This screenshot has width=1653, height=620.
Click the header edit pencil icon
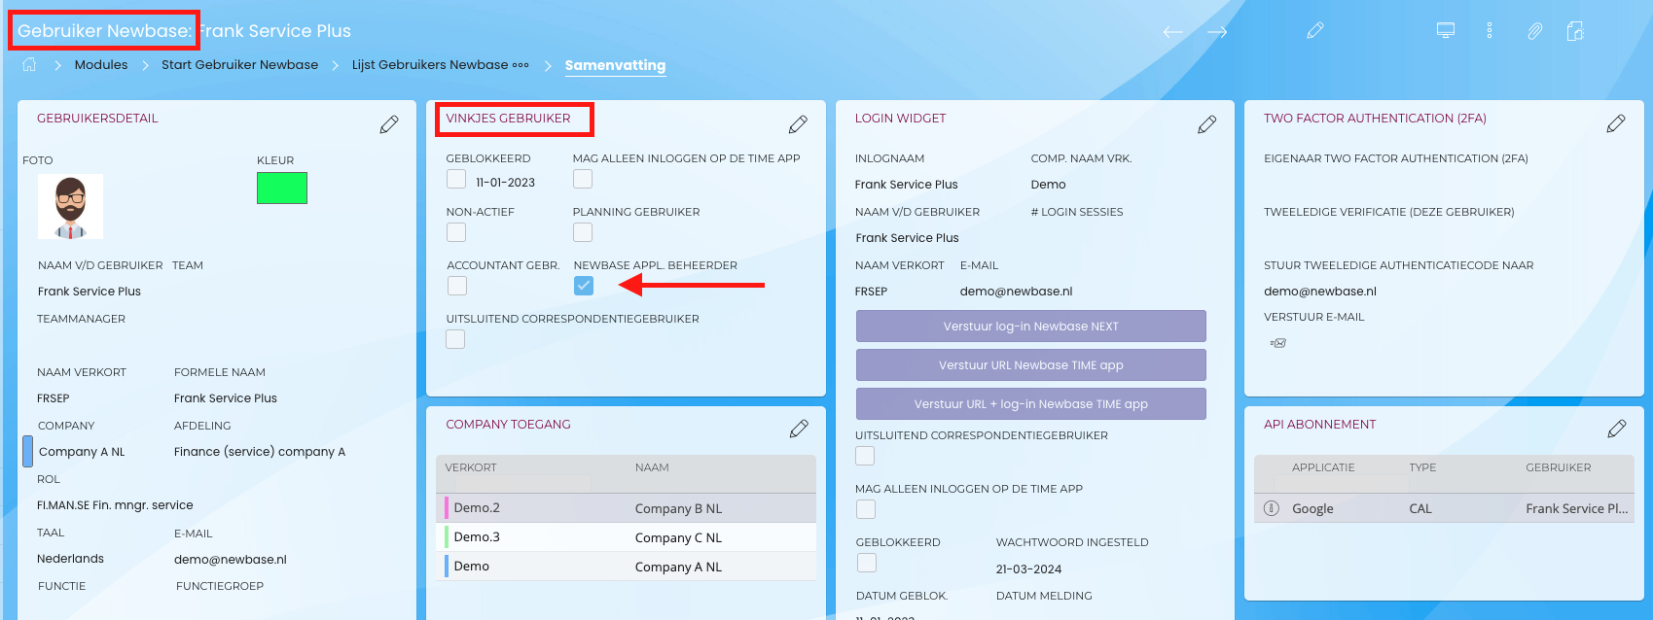1315,31
